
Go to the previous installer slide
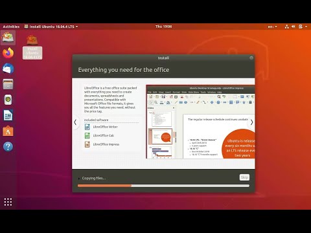[x=75, y=122]
